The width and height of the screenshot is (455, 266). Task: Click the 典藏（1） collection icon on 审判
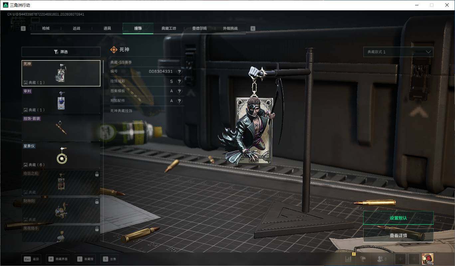tap(26, 110)
